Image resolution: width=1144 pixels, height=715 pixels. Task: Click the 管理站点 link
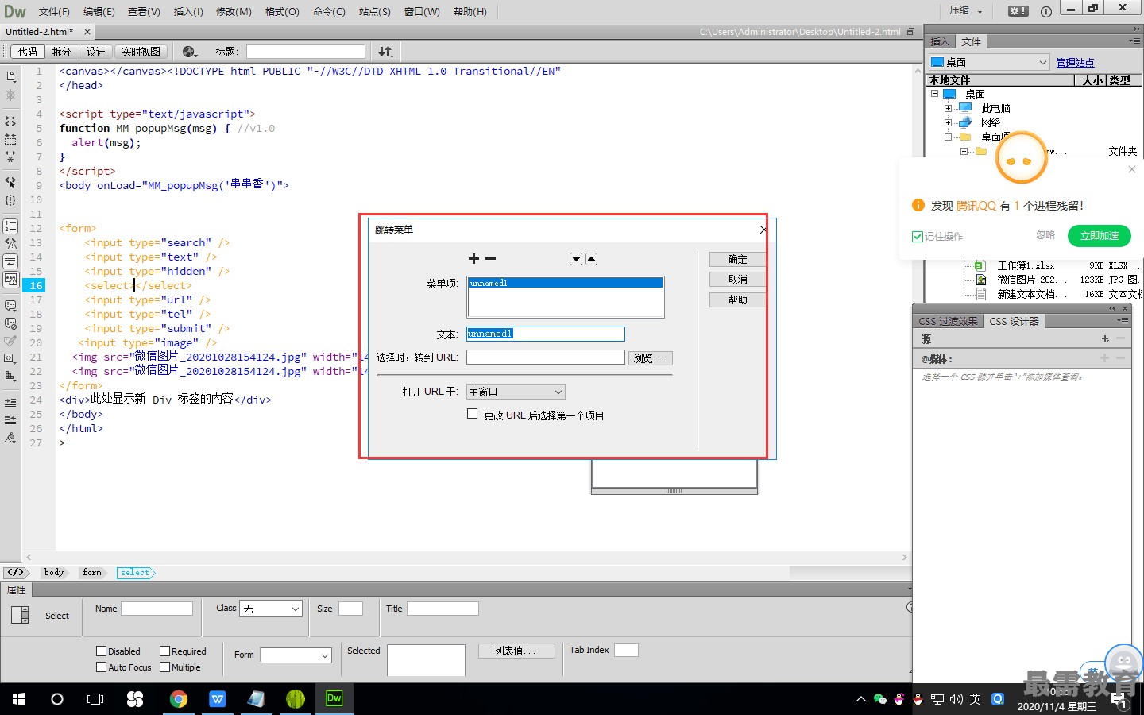1075,63
